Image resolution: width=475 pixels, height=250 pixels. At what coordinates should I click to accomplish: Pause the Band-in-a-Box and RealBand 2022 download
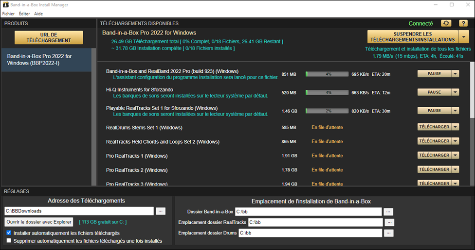coord(434,74)
